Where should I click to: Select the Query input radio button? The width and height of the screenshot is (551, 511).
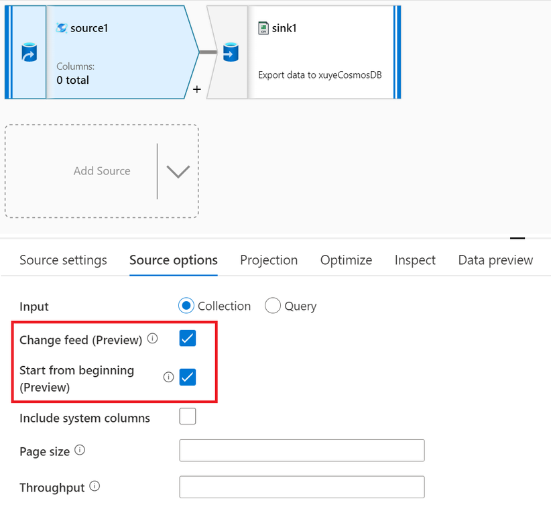tap(273, 306)
